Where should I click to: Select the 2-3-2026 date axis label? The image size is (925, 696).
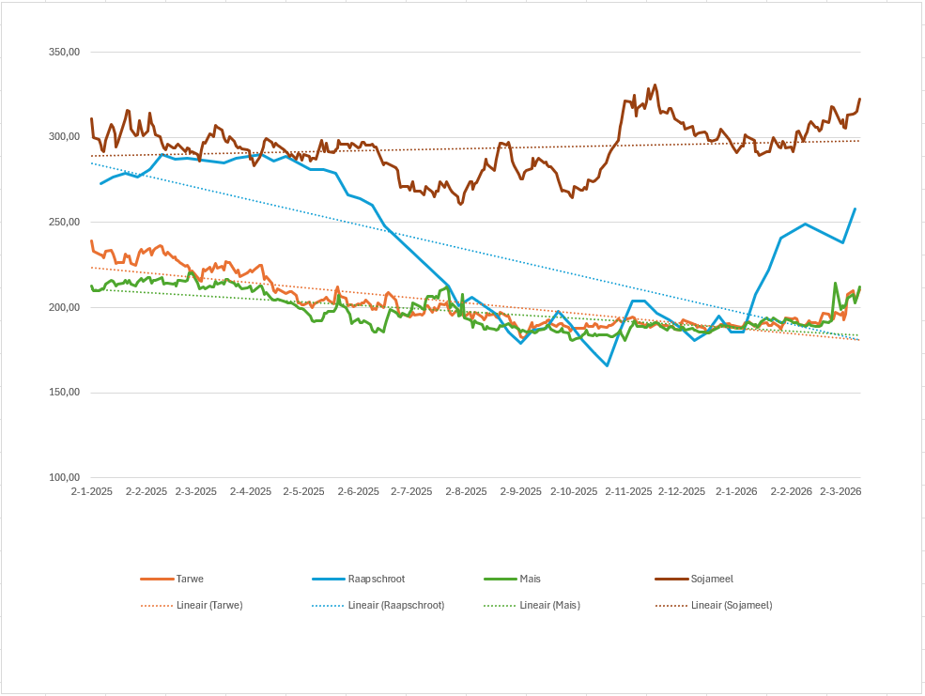[840, 491]
